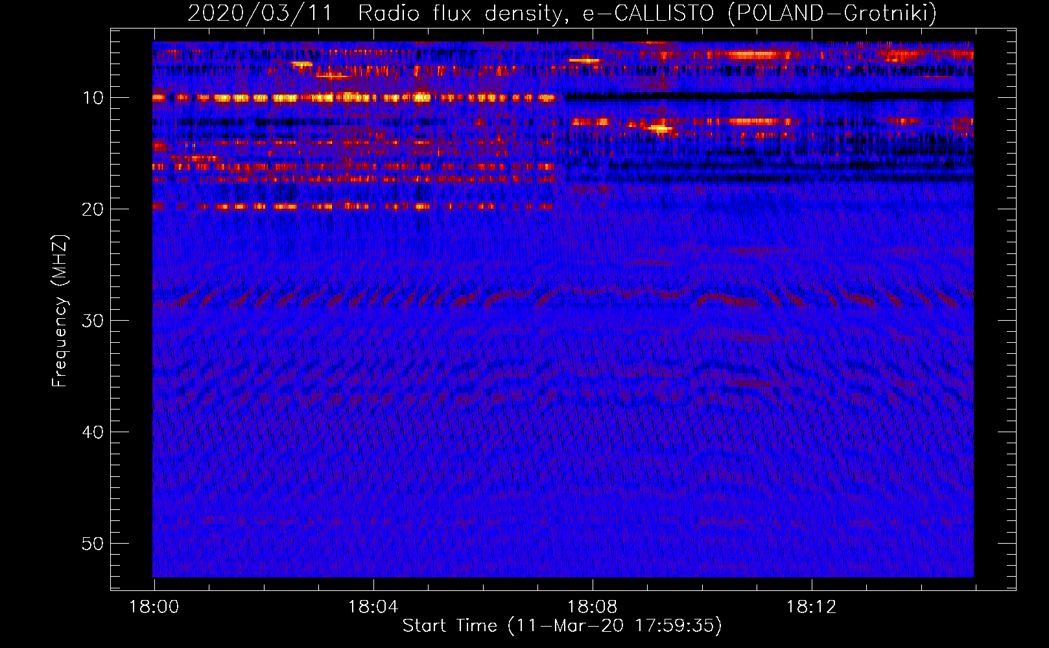Click the frequency tick label 40

(93, 432)
